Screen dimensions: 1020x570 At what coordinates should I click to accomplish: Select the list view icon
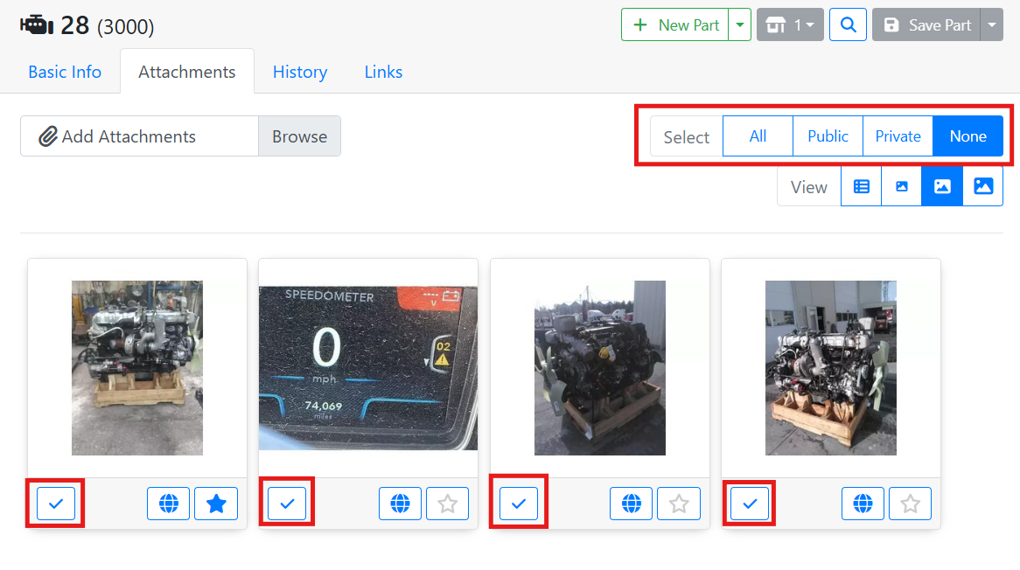pos(861,185)
